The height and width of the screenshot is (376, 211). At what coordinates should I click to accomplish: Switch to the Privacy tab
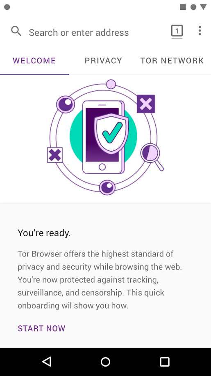103,61
